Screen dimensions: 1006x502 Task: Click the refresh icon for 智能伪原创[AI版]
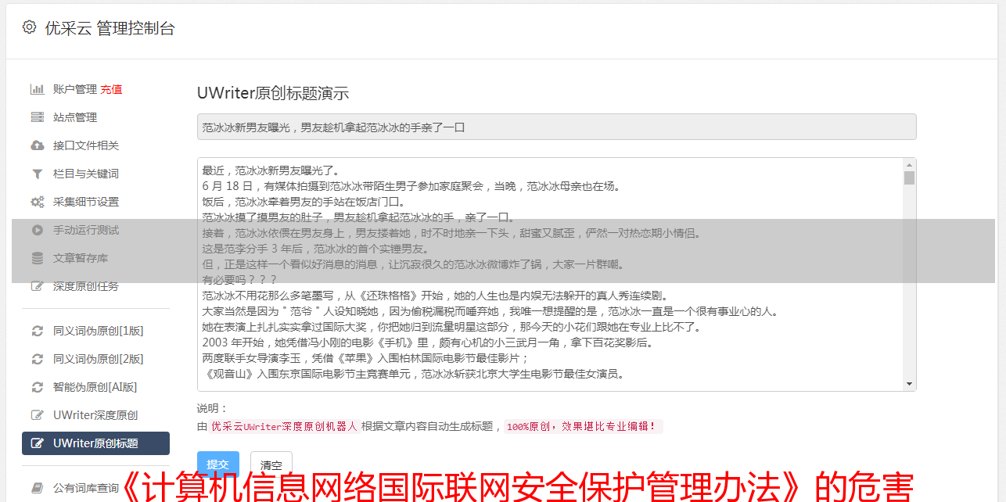(37, 387)
